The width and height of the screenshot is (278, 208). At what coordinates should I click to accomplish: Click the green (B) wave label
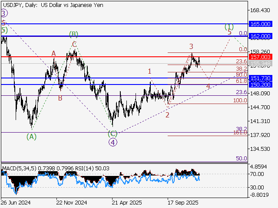coord(73,34)
